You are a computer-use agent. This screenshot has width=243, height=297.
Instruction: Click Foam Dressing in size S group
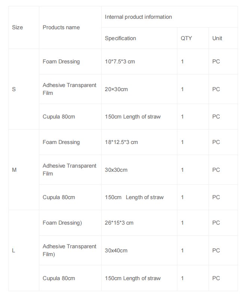coord(61,61)
